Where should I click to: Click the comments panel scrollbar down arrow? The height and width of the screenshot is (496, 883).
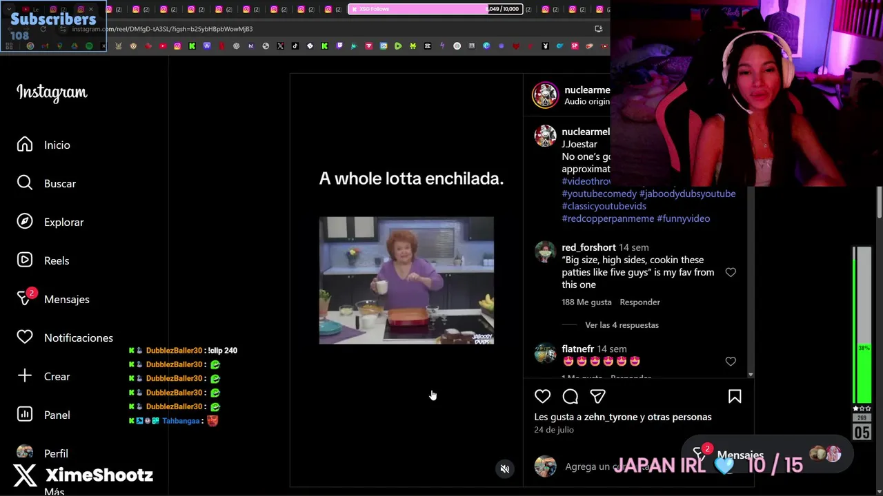pos(751,374)
